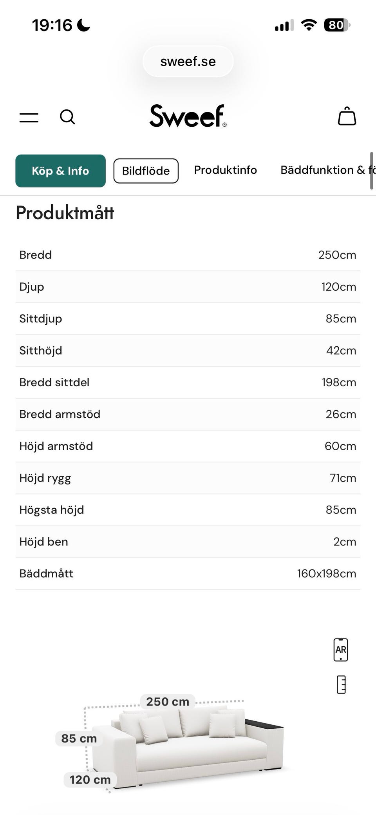376x815 pixels.
Task: Tap the search magnifier icon
Action: click(67, 117)
